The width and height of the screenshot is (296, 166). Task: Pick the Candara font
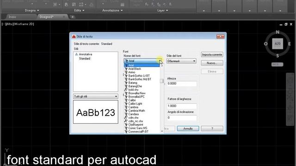pyautogui.click(x=134, y=114)
